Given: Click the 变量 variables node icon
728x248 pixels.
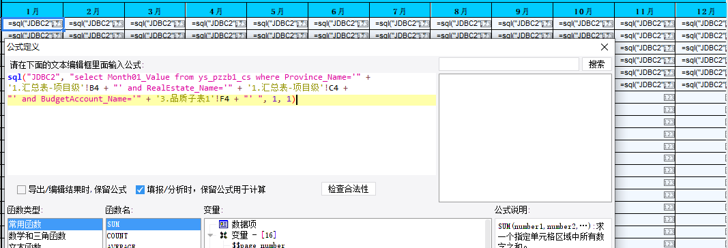Looking at the screenshot, I should (223, 236).
